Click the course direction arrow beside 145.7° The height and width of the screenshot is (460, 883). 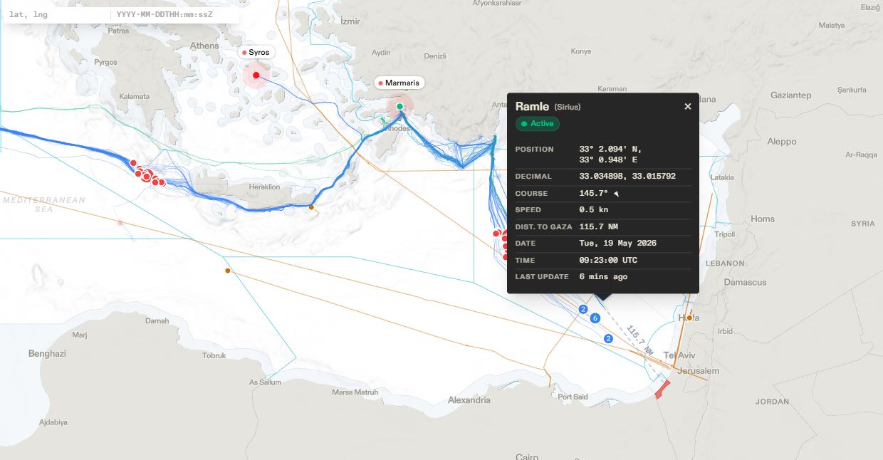(x=617, y=194)
